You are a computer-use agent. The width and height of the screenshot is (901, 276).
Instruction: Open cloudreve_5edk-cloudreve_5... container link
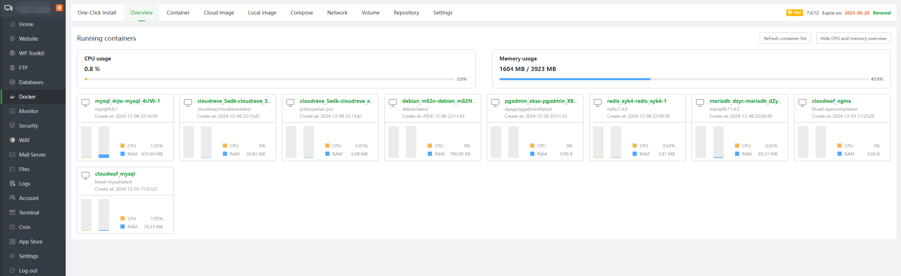[x=234, y=101]
